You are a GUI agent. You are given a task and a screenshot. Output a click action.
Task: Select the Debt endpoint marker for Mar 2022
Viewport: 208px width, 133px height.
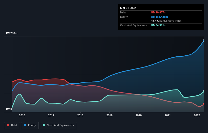point(204,104)
